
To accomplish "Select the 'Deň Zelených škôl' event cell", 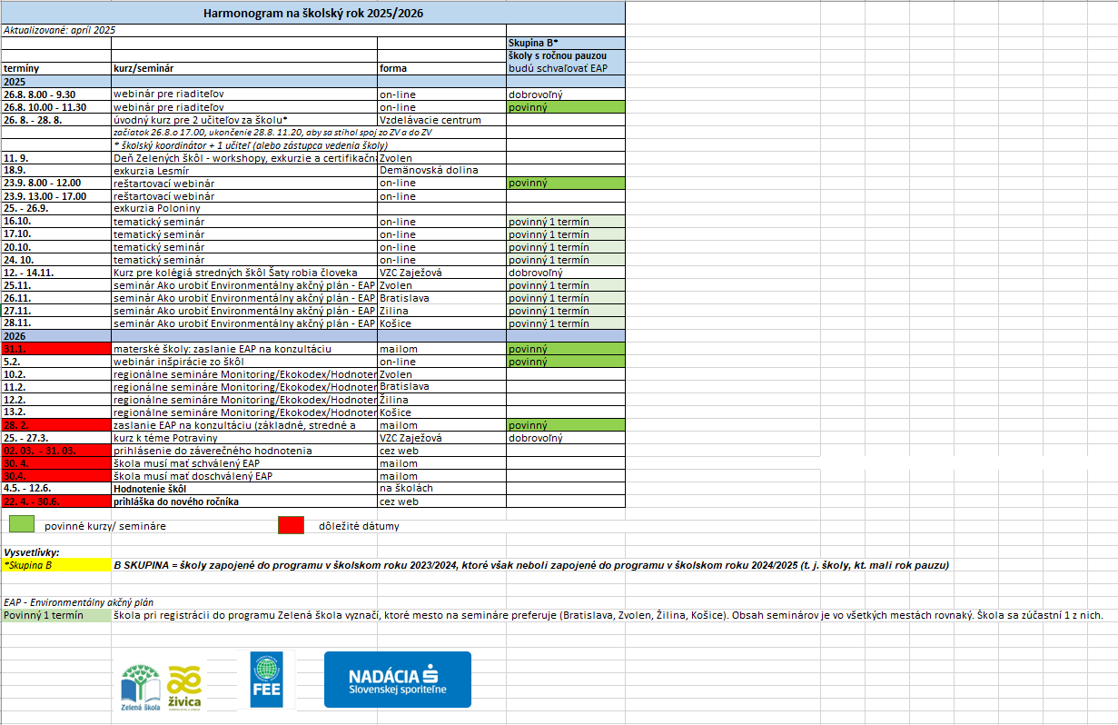I will (x=243, y=157).
